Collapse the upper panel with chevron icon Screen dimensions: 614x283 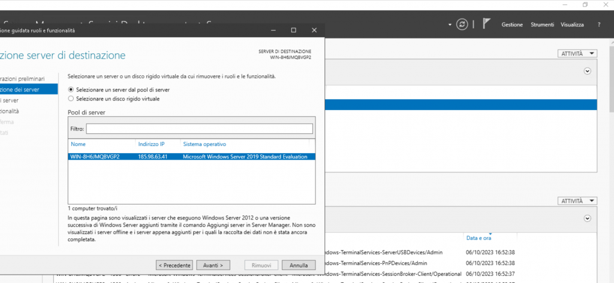click(588, 71)
